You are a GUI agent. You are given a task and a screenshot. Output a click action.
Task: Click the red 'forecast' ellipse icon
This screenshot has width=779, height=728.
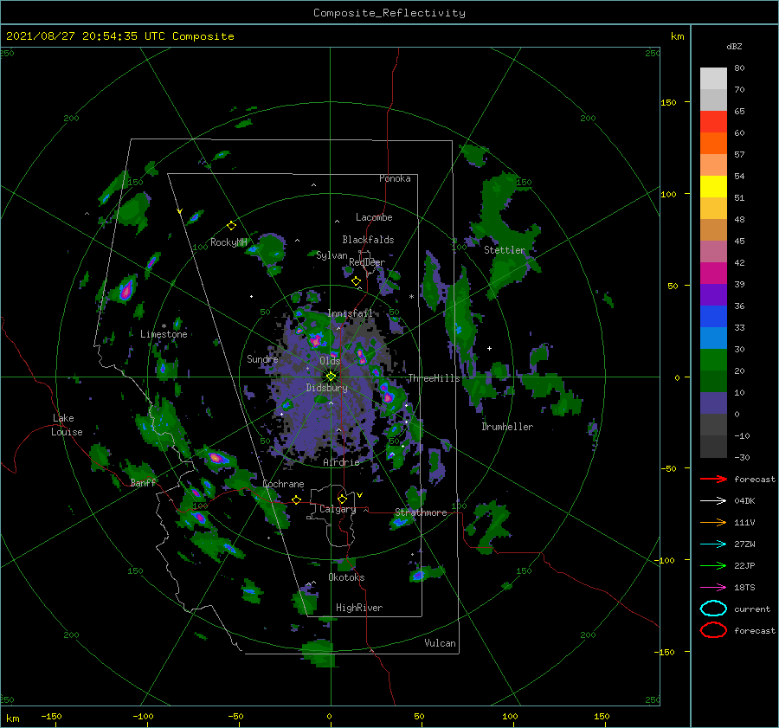pyautogui.click(x=713, y=630)
